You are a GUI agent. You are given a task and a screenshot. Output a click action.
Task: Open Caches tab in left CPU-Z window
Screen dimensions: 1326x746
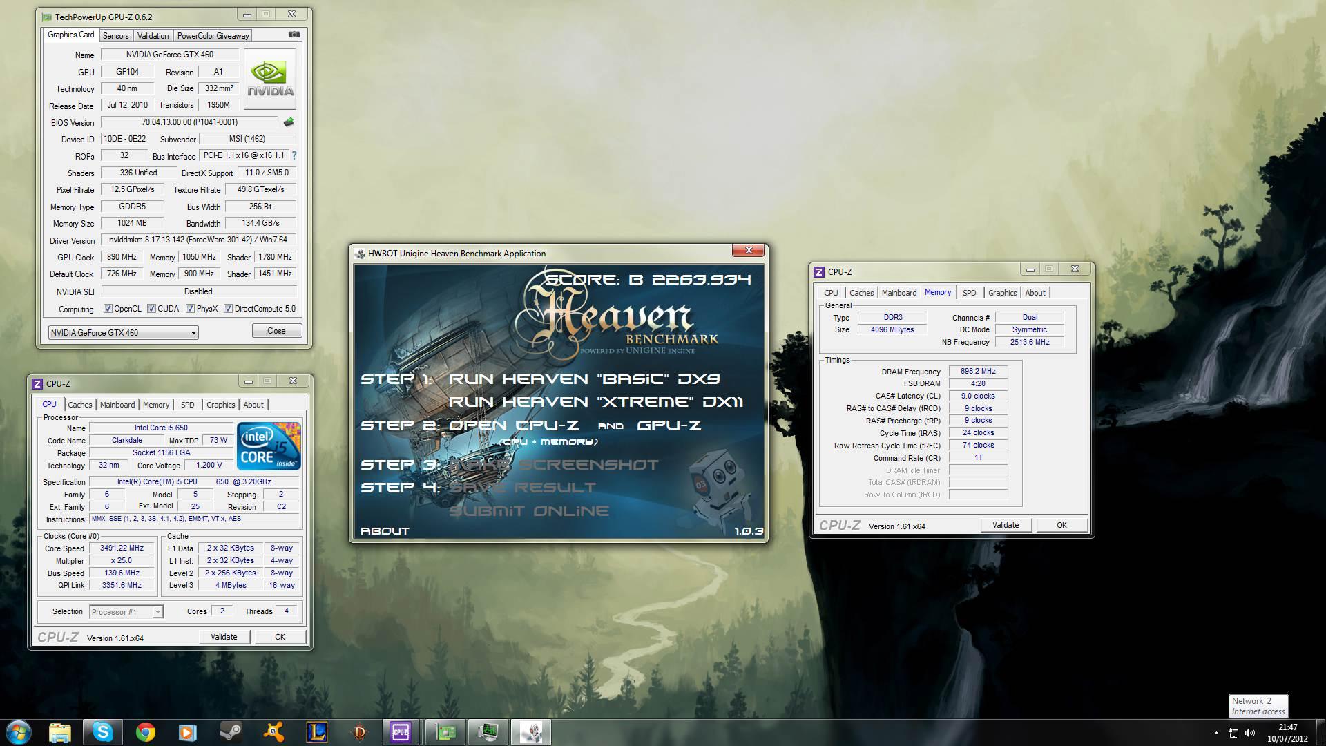79,405
